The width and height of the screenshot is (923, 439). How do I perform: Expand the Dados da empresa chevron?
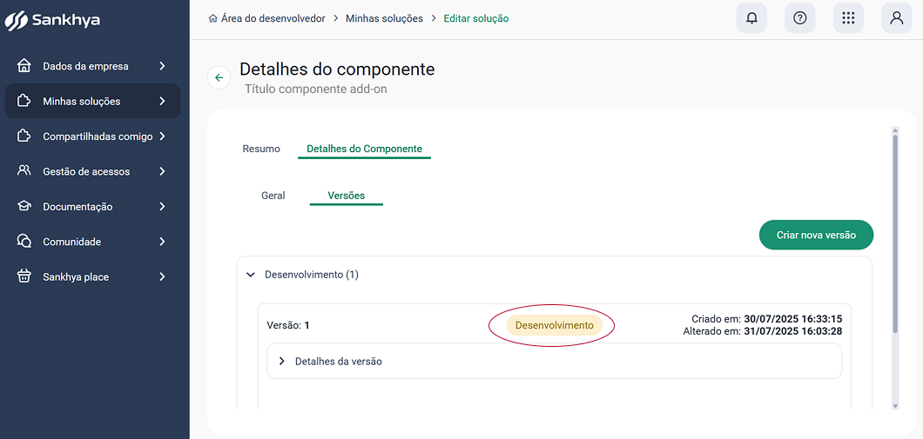[x=163, y=66]
